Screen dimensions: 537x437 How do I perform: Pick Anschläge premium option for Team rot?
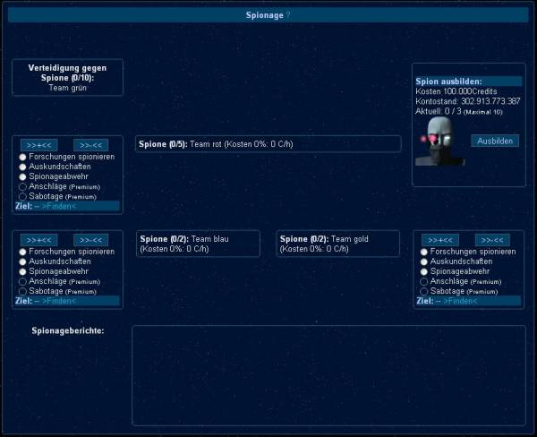pos(23,186)
